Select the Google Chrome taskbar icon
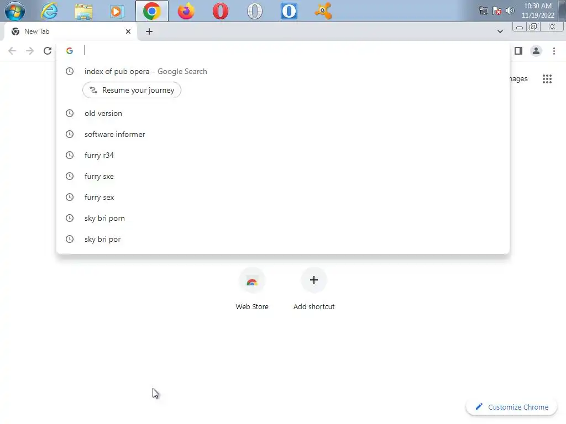 pos(151,11)
